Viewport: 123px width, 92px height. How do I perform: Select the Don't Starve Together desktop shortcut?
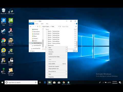point(11,42)
